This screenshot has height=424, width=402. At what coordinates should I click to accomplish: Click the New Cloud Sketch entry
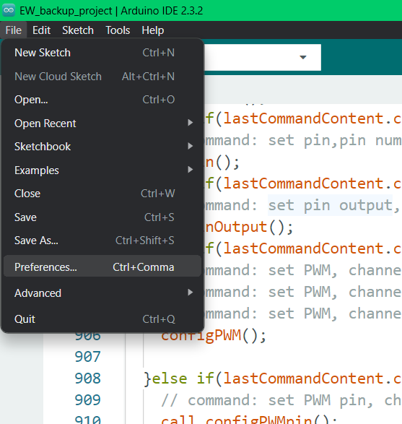(102, 77)
